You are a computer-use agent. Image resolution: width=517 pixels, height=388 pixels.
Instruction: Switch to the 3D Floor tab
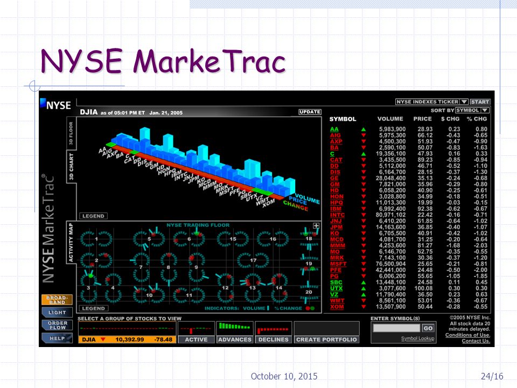(71, 134)
